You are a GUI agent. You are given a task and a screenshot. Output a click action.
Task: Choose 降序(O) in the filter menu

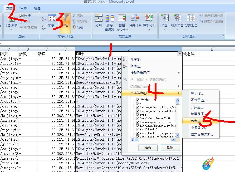click(136, 66)
